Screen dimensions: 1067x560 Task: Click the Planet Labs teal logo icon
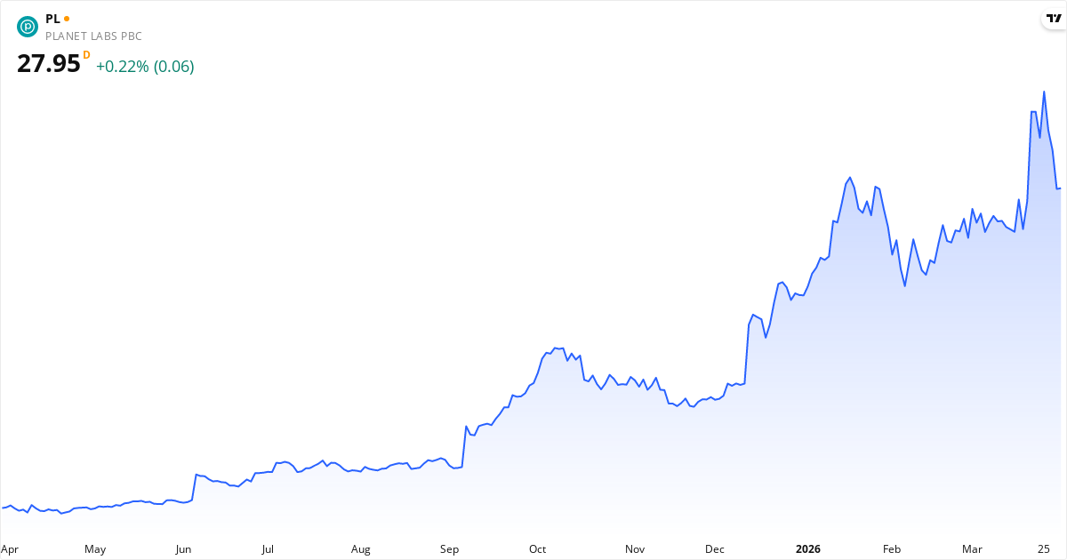pyautogui.click(x=28, y=27)
